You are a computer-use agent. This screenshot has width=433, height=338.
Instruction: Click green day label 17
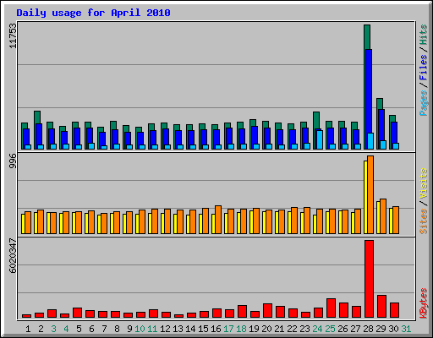(x=228, y=329)
